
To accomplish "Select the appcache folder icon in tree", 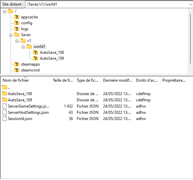I will [x=17, y=17].
